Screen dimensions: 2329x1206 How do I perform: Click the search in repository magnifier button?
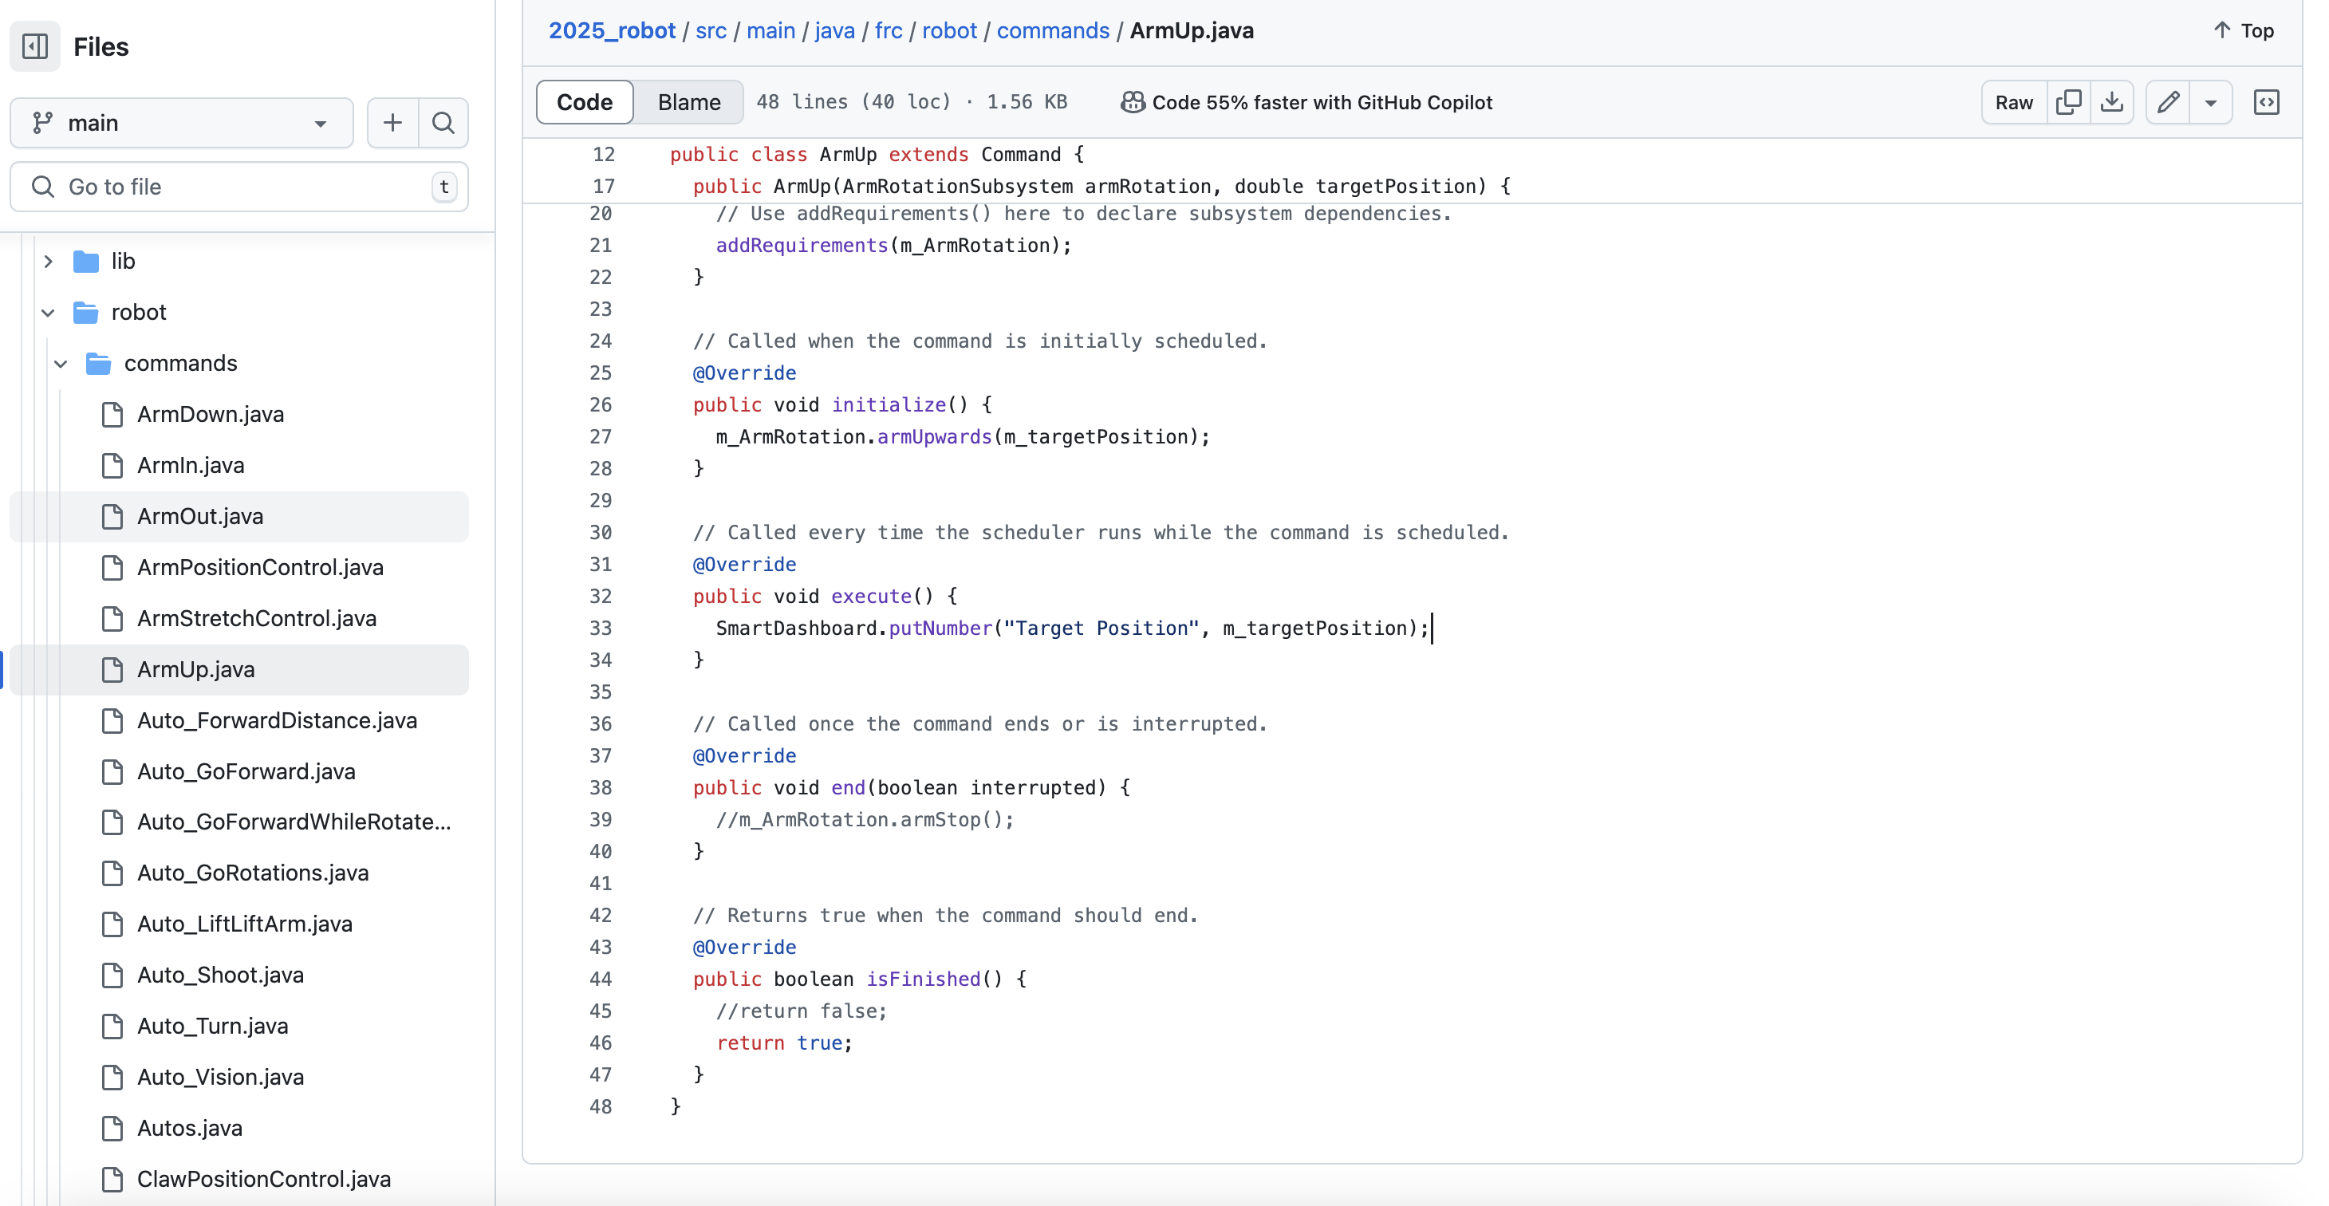point(443,123)
